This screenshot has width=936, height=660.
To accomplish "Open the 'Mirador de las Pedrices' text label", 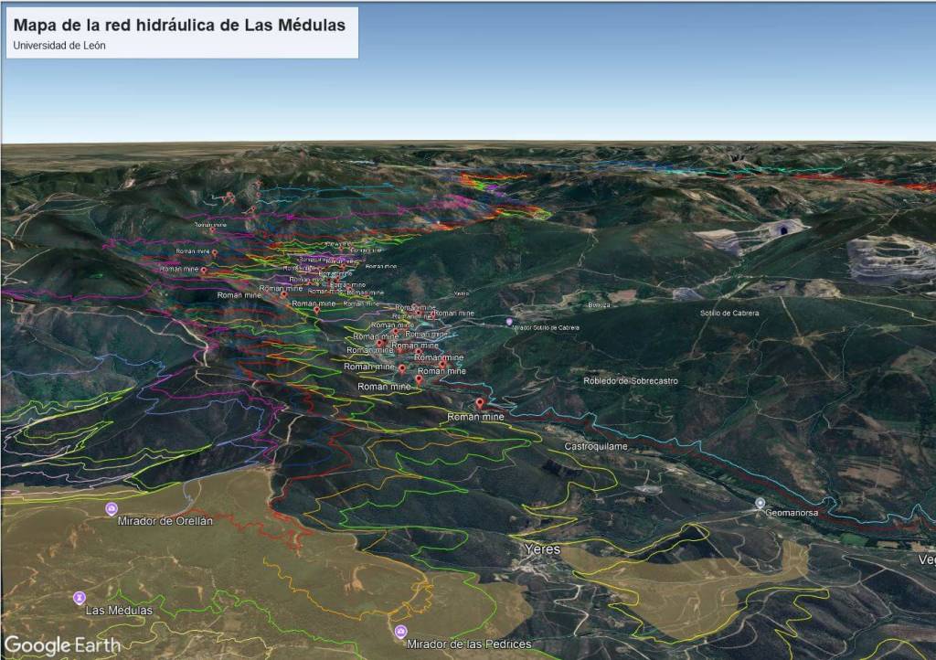I will click(x=469, y=644).
